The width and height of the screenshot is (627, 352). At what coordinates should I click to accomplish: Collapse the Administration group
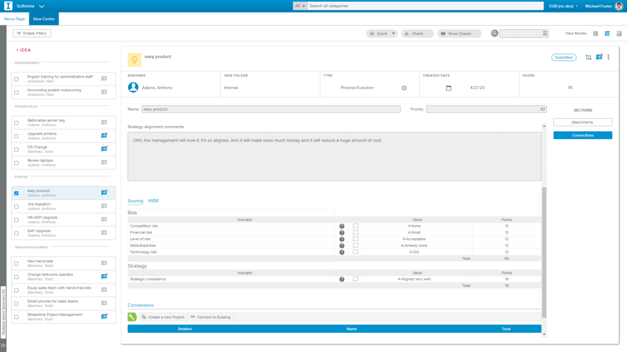tap(27, 63)
